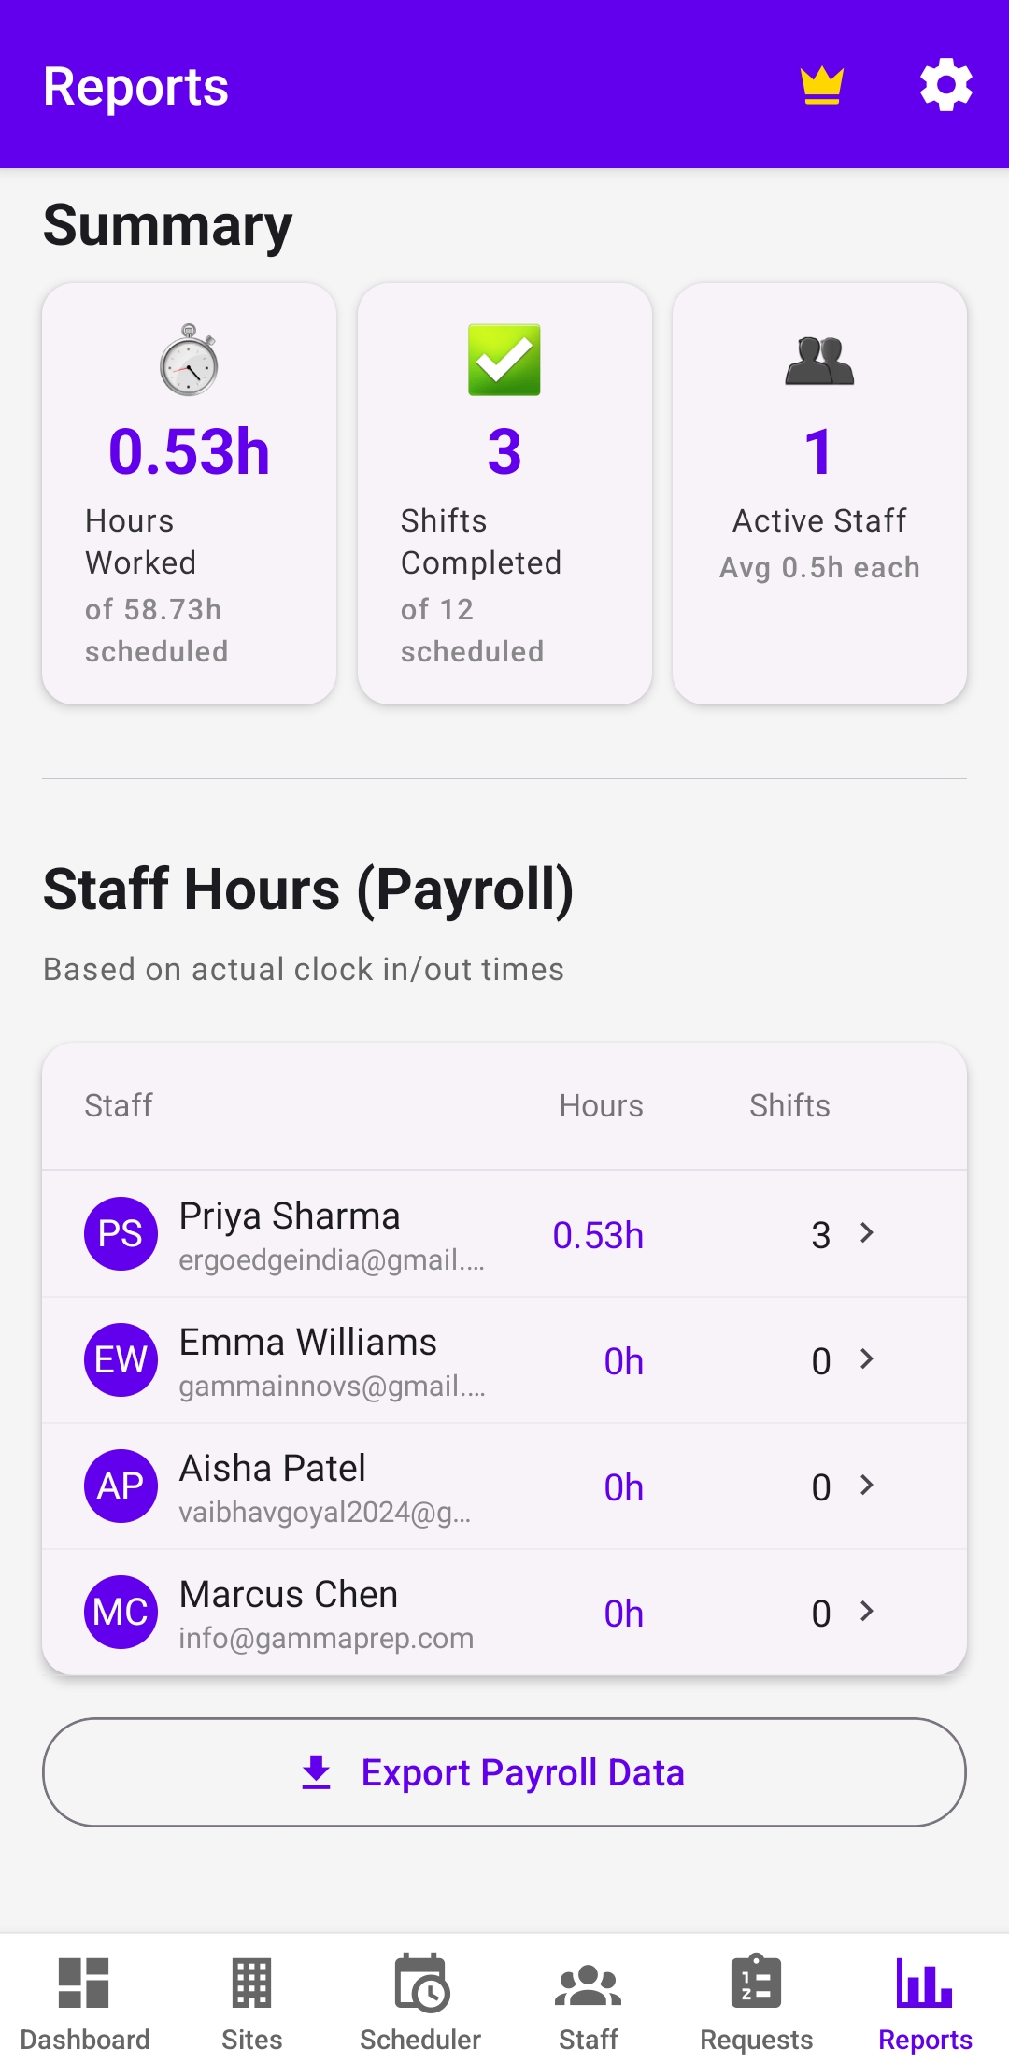Tap the green checkmark Shifts Completed icon
The image size is (1009, 2062).
pos(504,361)
